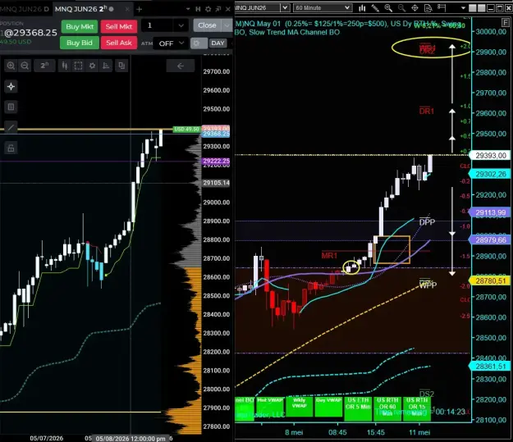
Task: Toggle the US RTH OR 15 Min button
Action: [417, 408]
